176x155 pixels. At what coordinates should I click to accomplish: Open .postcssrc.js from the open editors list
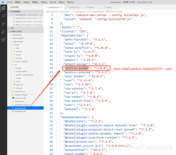pos(26,18)
